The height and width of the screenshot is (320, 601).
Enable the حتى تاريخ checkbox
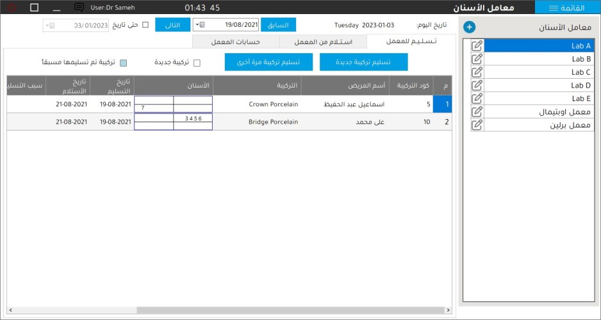145,25
